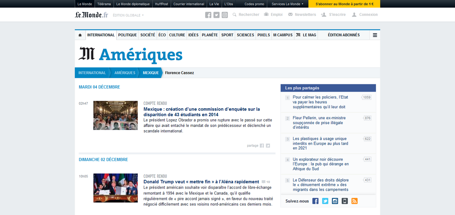
Task: Go to the Sport section
Action: click(227, 35)
